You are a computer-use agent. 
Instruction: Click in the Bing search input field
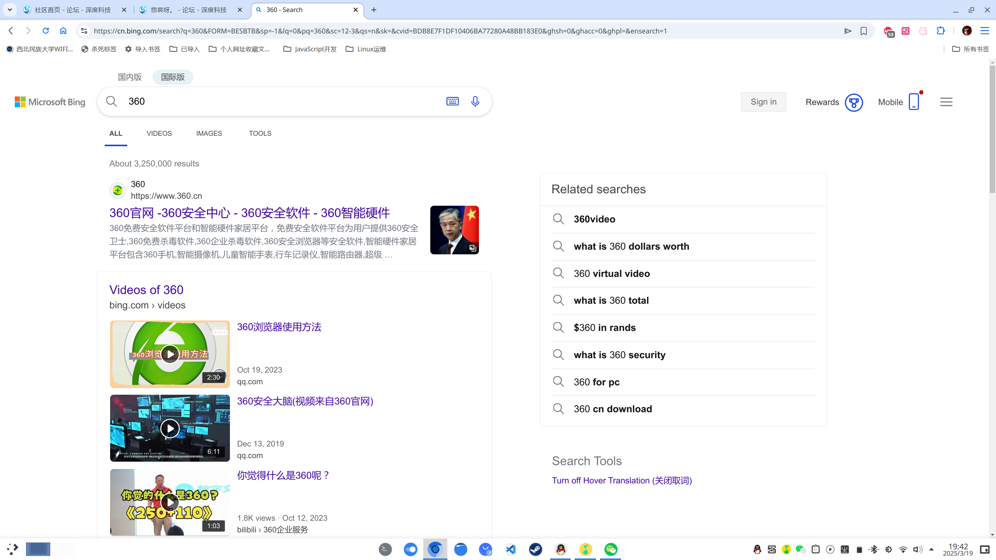pos(284,101)
